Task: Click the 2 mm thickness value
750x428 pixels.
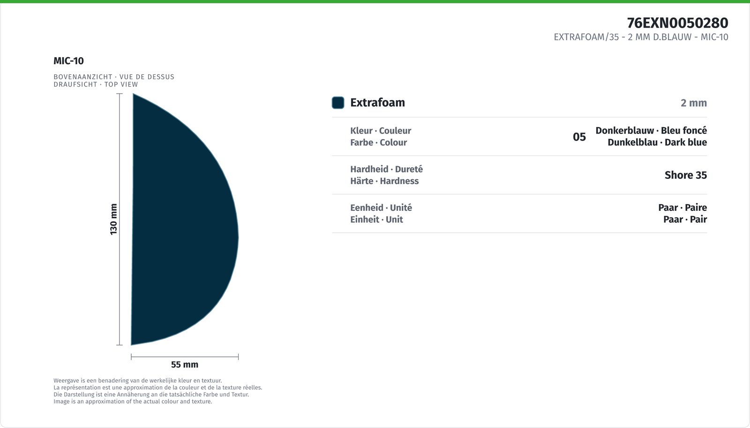Action: [x=694, y=103]
